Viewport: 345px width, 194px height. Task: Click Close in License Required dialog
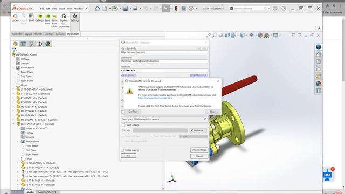tap(212, 112)
